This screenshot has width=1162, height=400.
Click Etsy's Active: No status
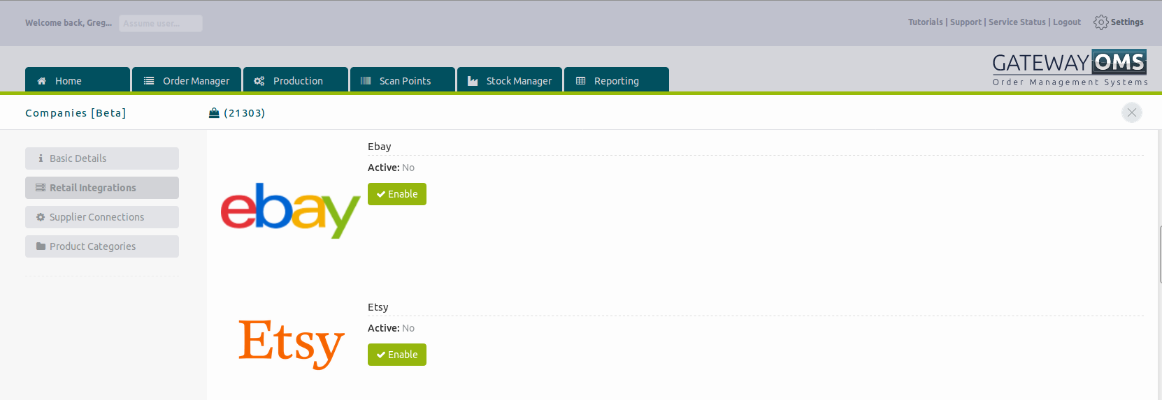[x=392, y=328]
